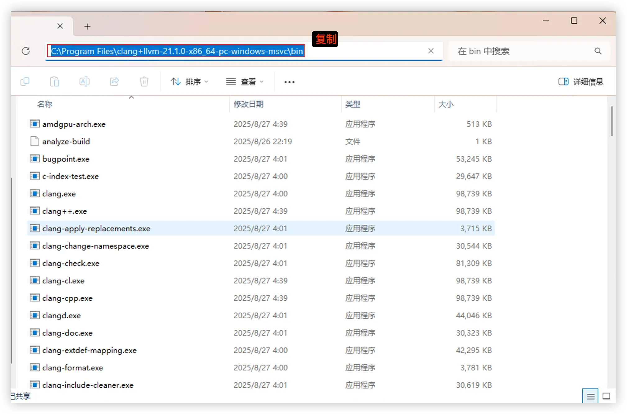Close the current Explorer tab
The image size is (627, 414).
[x=60, y=26]
